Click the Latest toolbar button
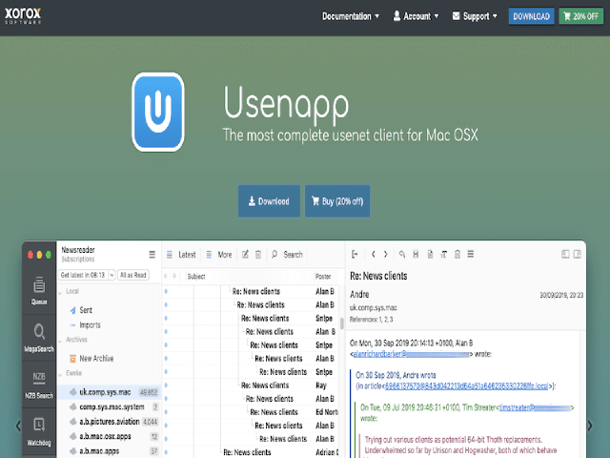The width and height of the screenshot is (610, 458). 181,255
